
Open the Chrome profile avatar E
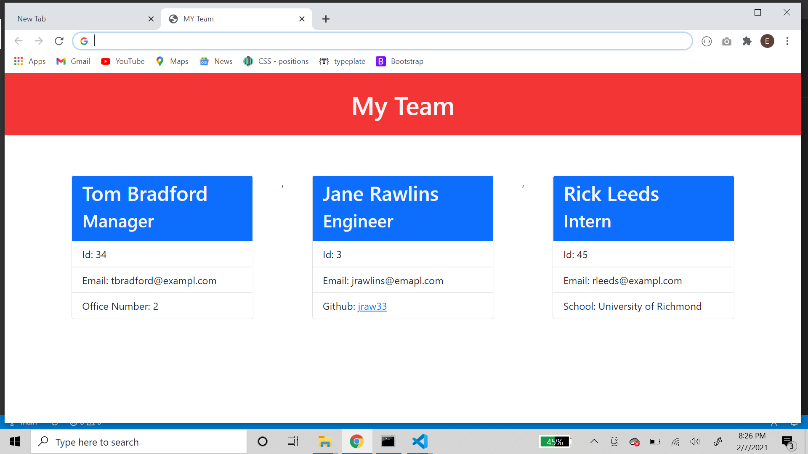tap(767, 41)
